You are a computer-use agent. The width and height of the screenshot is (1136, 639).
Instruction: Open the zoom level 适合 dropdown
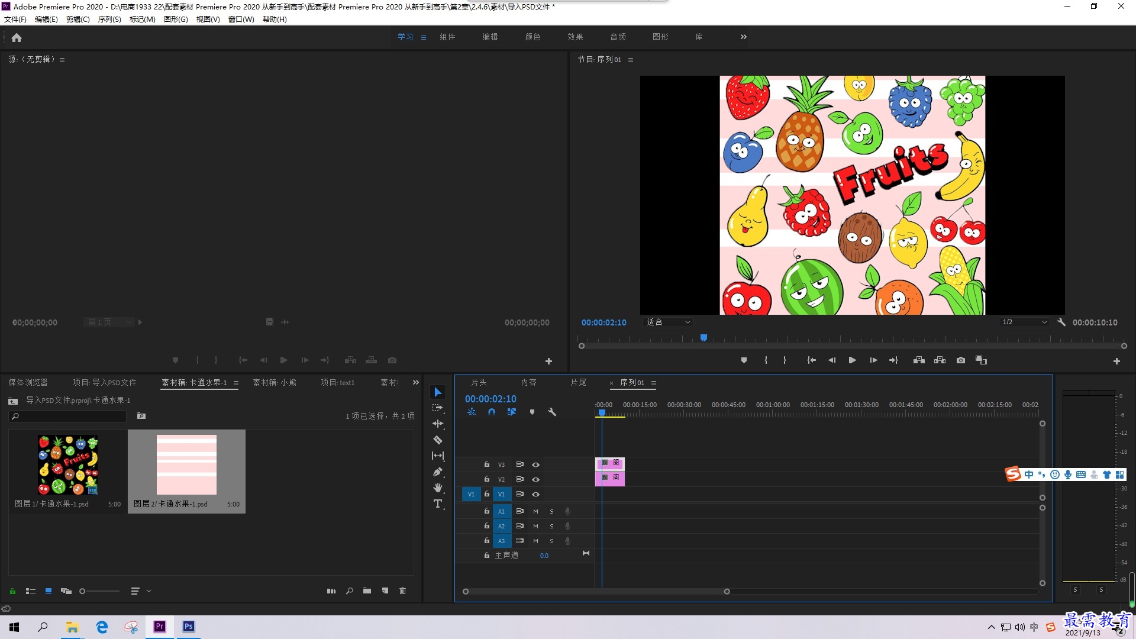click(668, 322)
